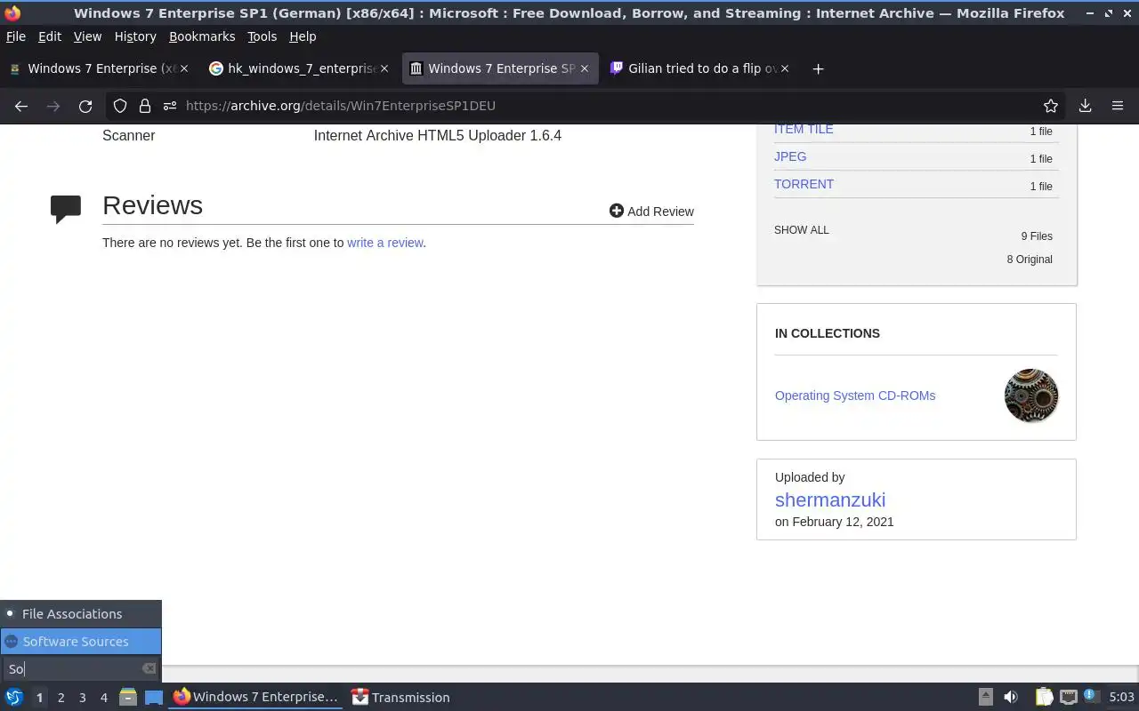Open the History menu
This screenshot has width=1139, height=711.
135,36
